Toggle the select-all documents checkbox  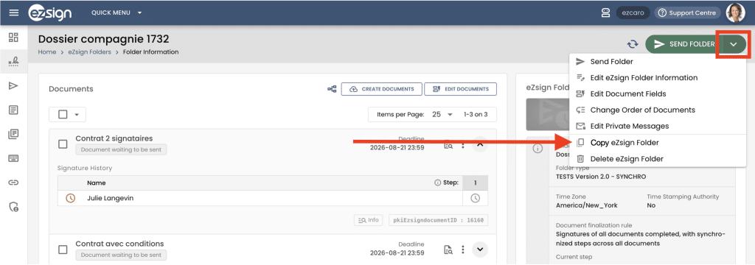(x=63, y=114)
